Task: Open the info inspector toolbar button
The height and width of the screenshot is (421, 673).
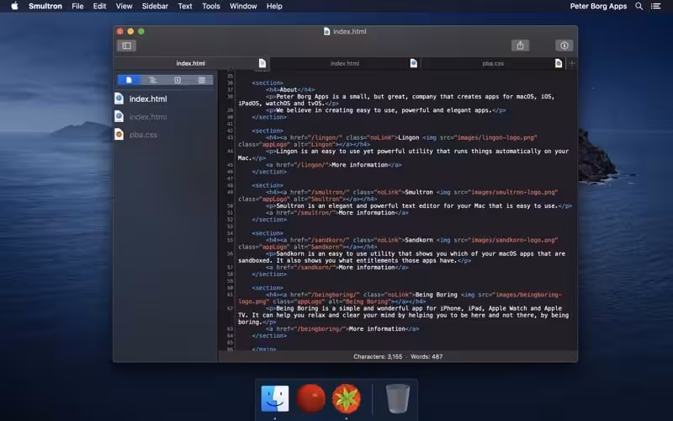Action: coord(564,45)
